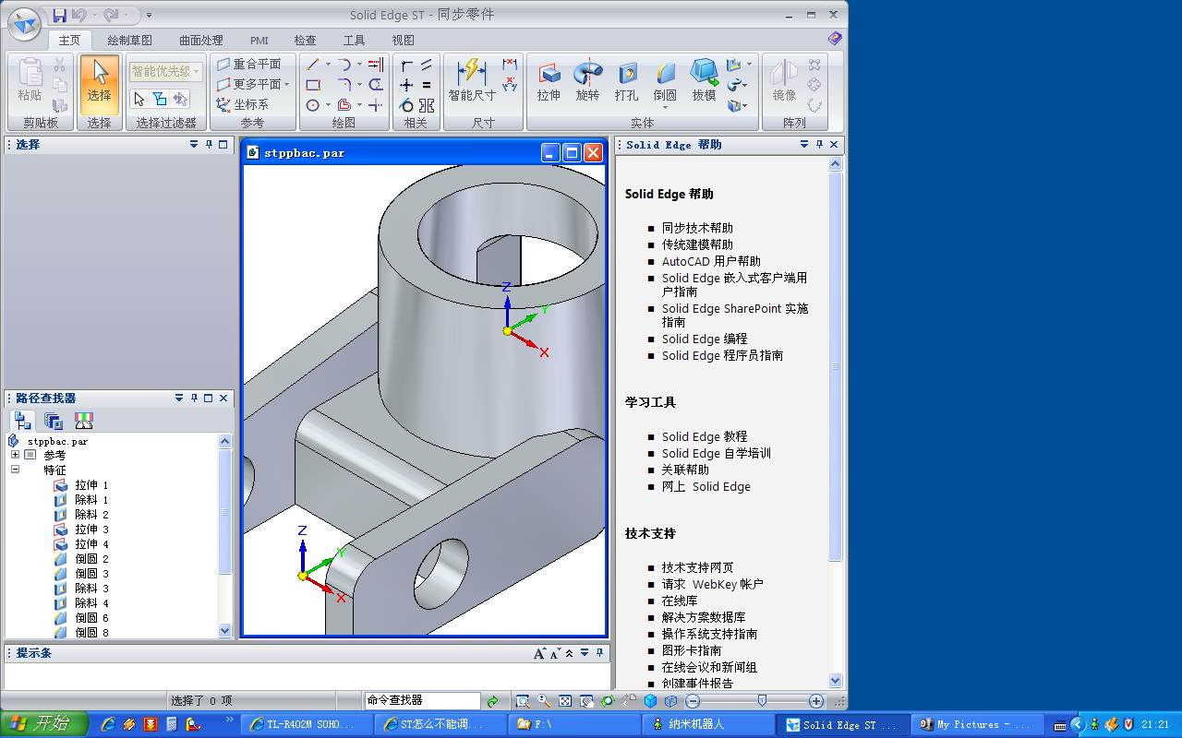Open the 技术支持网页 link

697,567
